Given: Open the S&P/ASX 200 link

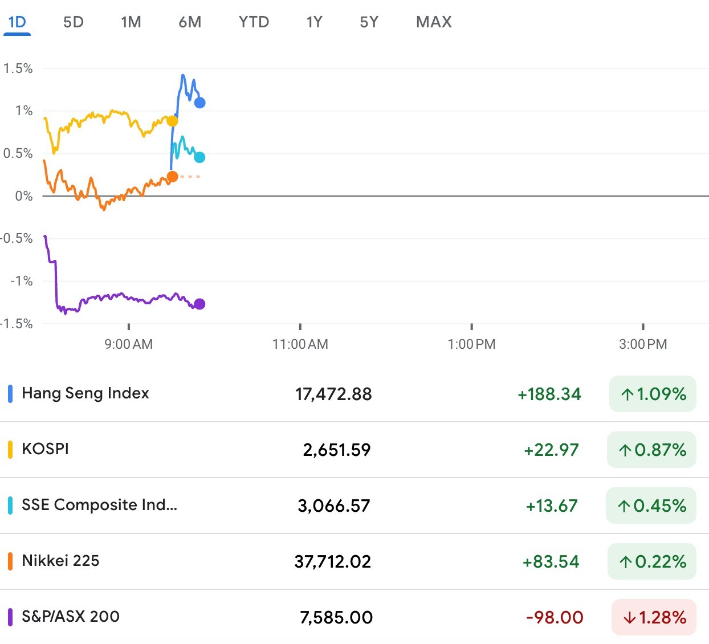Looking at the screenshot, I should click(71, 617).
